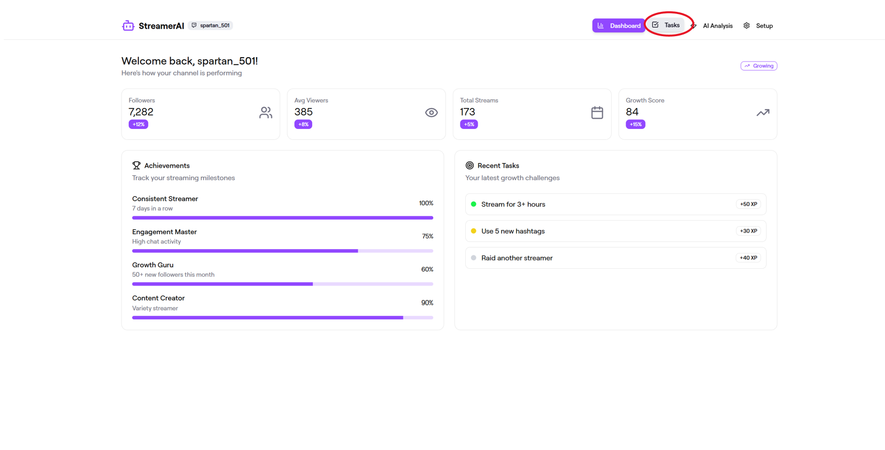The width and height of the screenshot is (885, 450).
Task: Click the Avg Viewers eye icon
Action: click(431, 113)
